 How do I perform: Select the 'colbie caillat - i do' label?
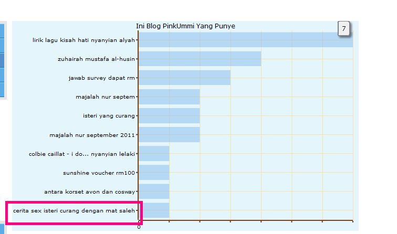point(82,154)
